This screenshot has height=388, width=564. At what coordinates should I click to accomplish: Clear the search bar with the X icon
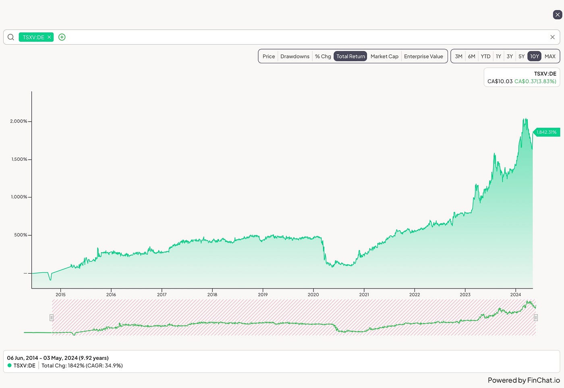click(x=552, y=37)
